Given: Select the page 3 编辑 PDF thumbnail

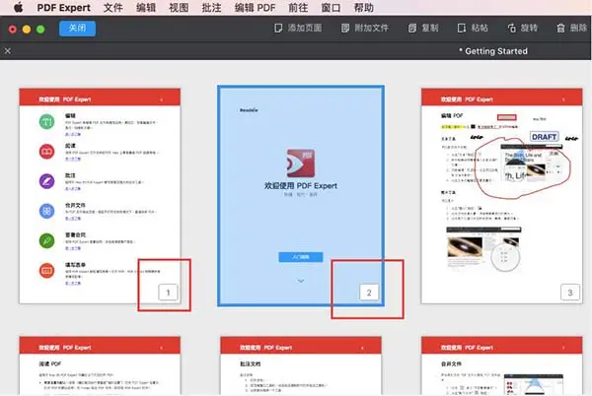Looking at the screenshot, I should pyautogui.click(x=502, y=196).
